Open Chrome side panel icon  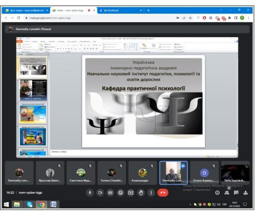[x=236, y=18]
